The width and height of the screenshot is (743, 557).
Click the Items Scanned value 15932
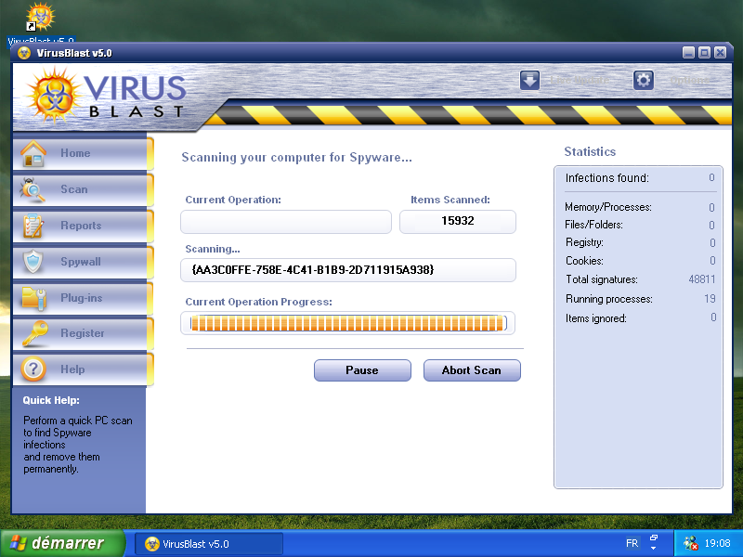pos(458,221)
